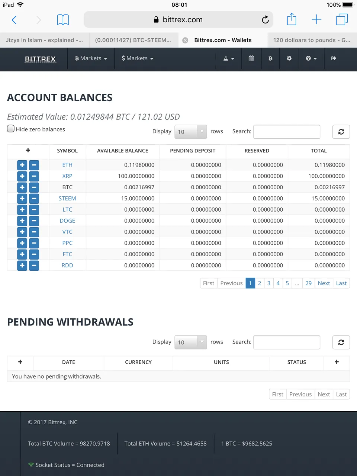The height and width of the screenshot is (476, 357).
Task: Go to balances page 29
Action: click(309, 283)
